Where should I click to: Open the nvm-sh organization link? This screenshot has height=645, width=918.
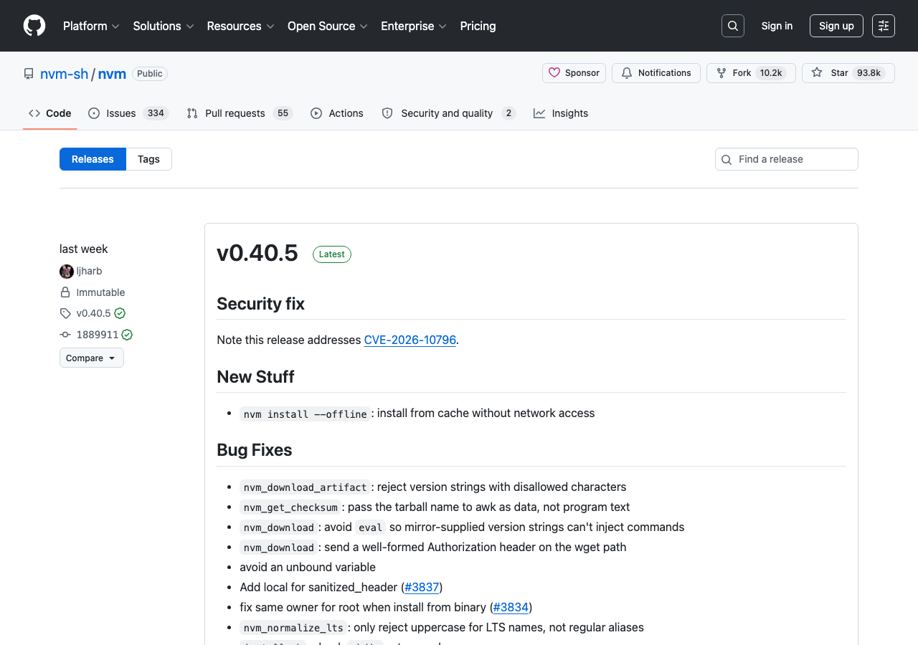[65, 74]
